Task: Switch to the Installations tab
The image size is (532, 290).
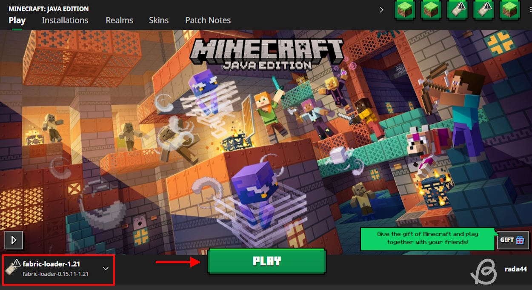Action: pos(65,20)
